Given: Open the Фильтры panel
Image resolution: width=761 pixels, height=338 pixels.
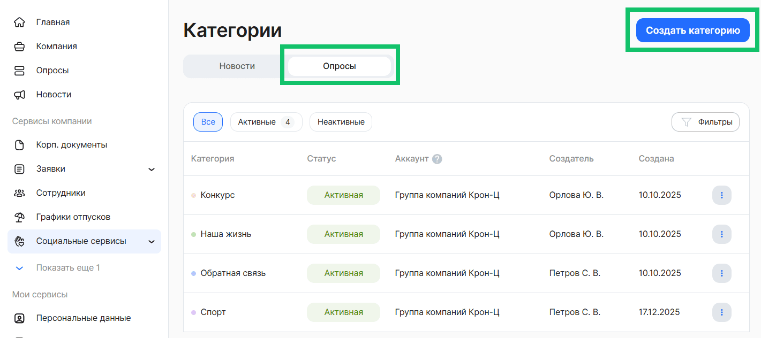Looking at the screenshot, I should pos(705,122).
